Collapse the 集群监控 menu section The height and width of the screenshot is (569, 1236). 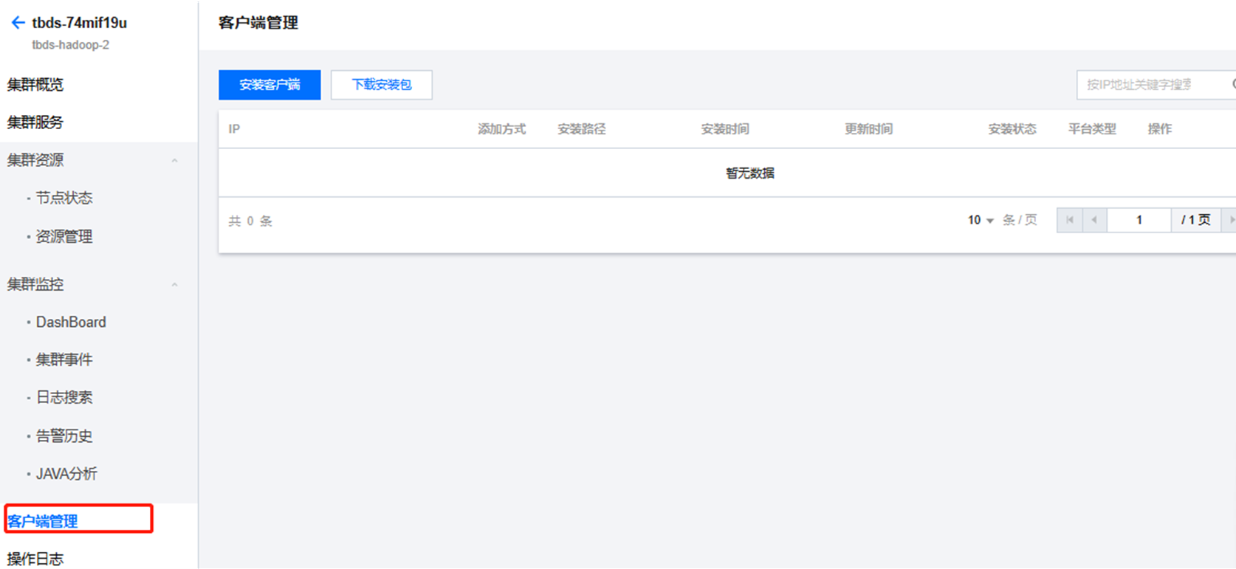pos(174,284)
